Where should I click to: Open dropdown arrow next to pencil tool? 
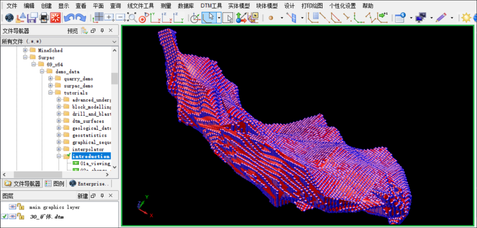coord(452,18)
